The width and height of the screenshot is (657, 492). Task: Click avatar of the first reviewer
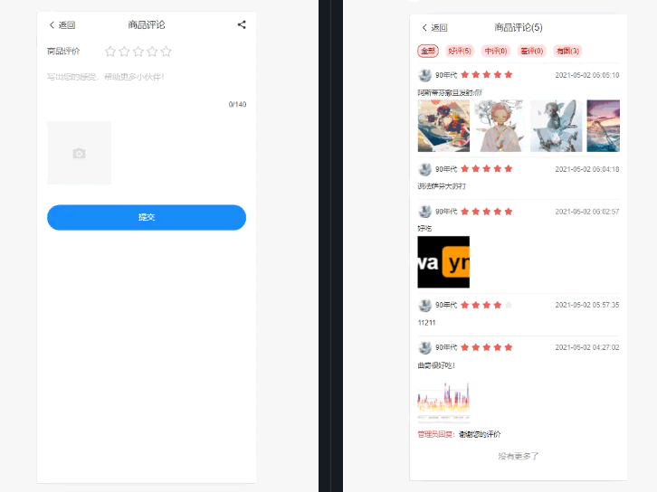coord(424,75)
